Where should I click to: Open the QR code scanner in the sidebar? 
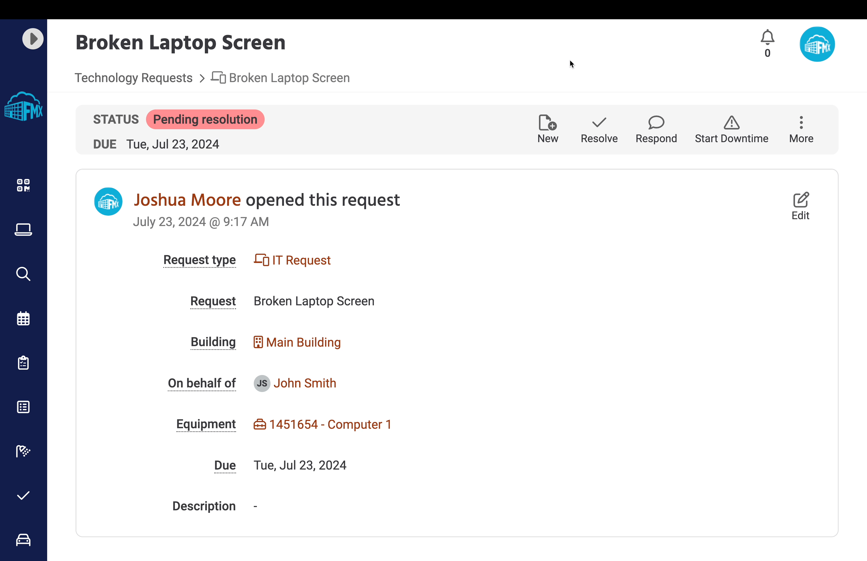point(23,185)
